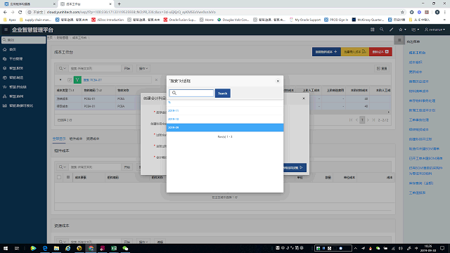
Task: Click the blue Search button in popup
Action: click(x=222, y=93)
